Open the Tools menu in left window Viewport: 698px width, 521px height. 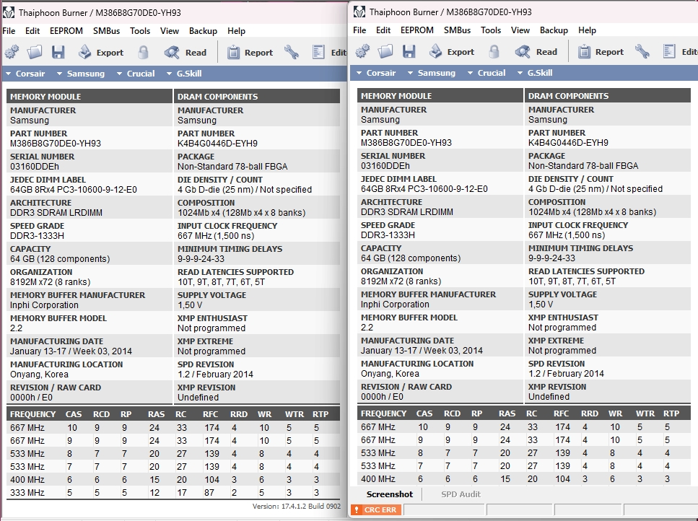point(140,31)
